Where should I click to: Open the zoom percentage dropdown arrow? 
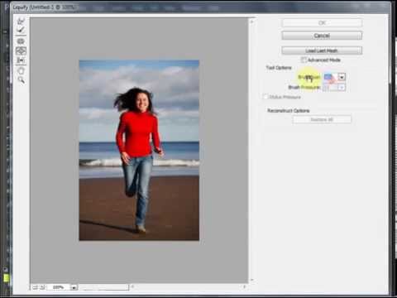point(74,287)
